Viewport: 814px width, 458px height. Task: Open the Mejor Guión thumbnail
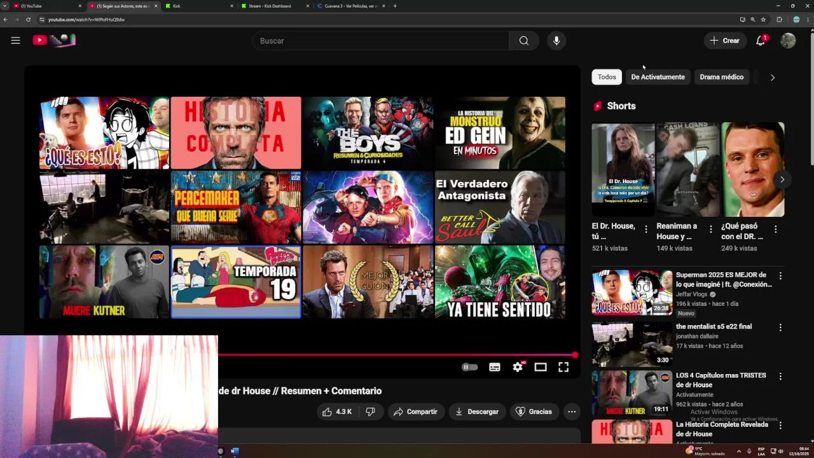(368, 282)
